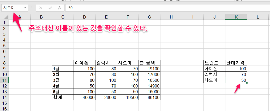Select 아이폰 in the brand table
This screenshot has width=270, height=111.
tap(214, 69)
